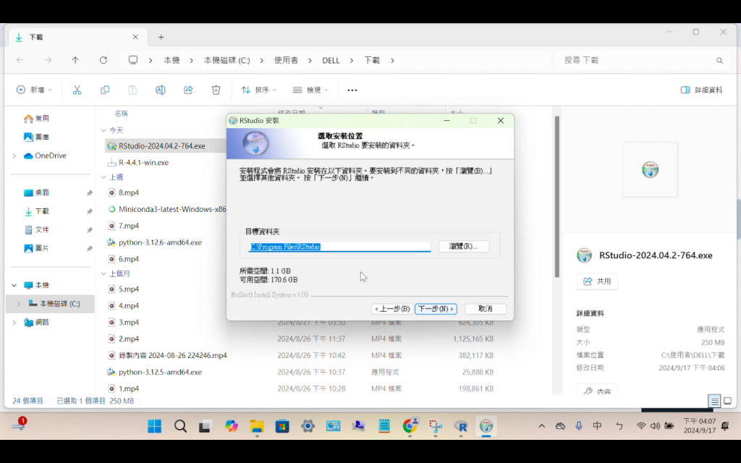Click 本機 in the address breadcrumb
The width and height of the screenshot is (741, 463).
[x=172, y=61]
